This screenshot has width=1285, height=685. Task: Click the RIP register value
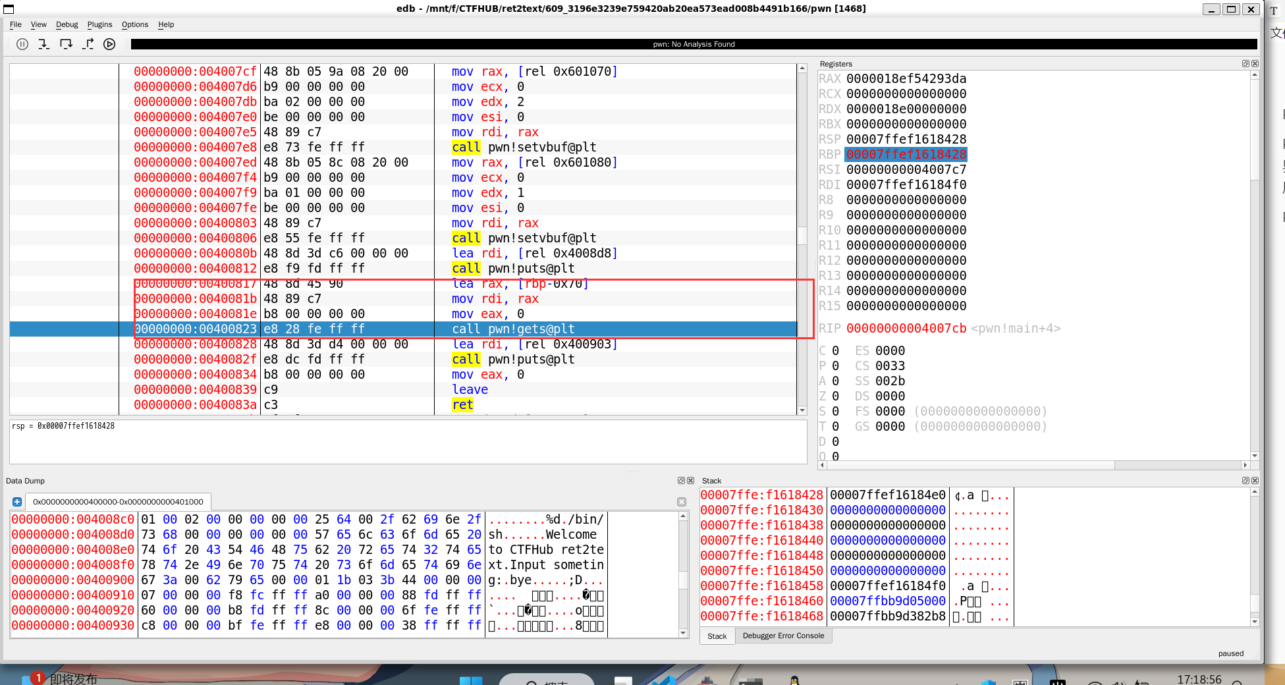[906, 329]
